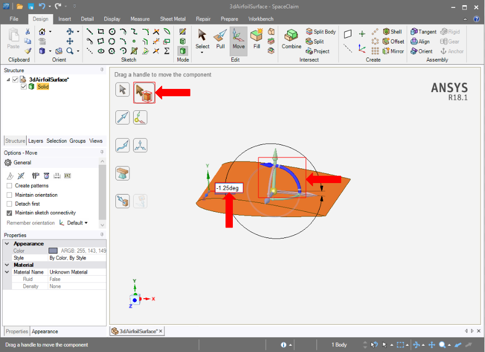The image size is (485, 352).
Task: Switch to the Appearance bottom tab
Action: pos(44,332)
